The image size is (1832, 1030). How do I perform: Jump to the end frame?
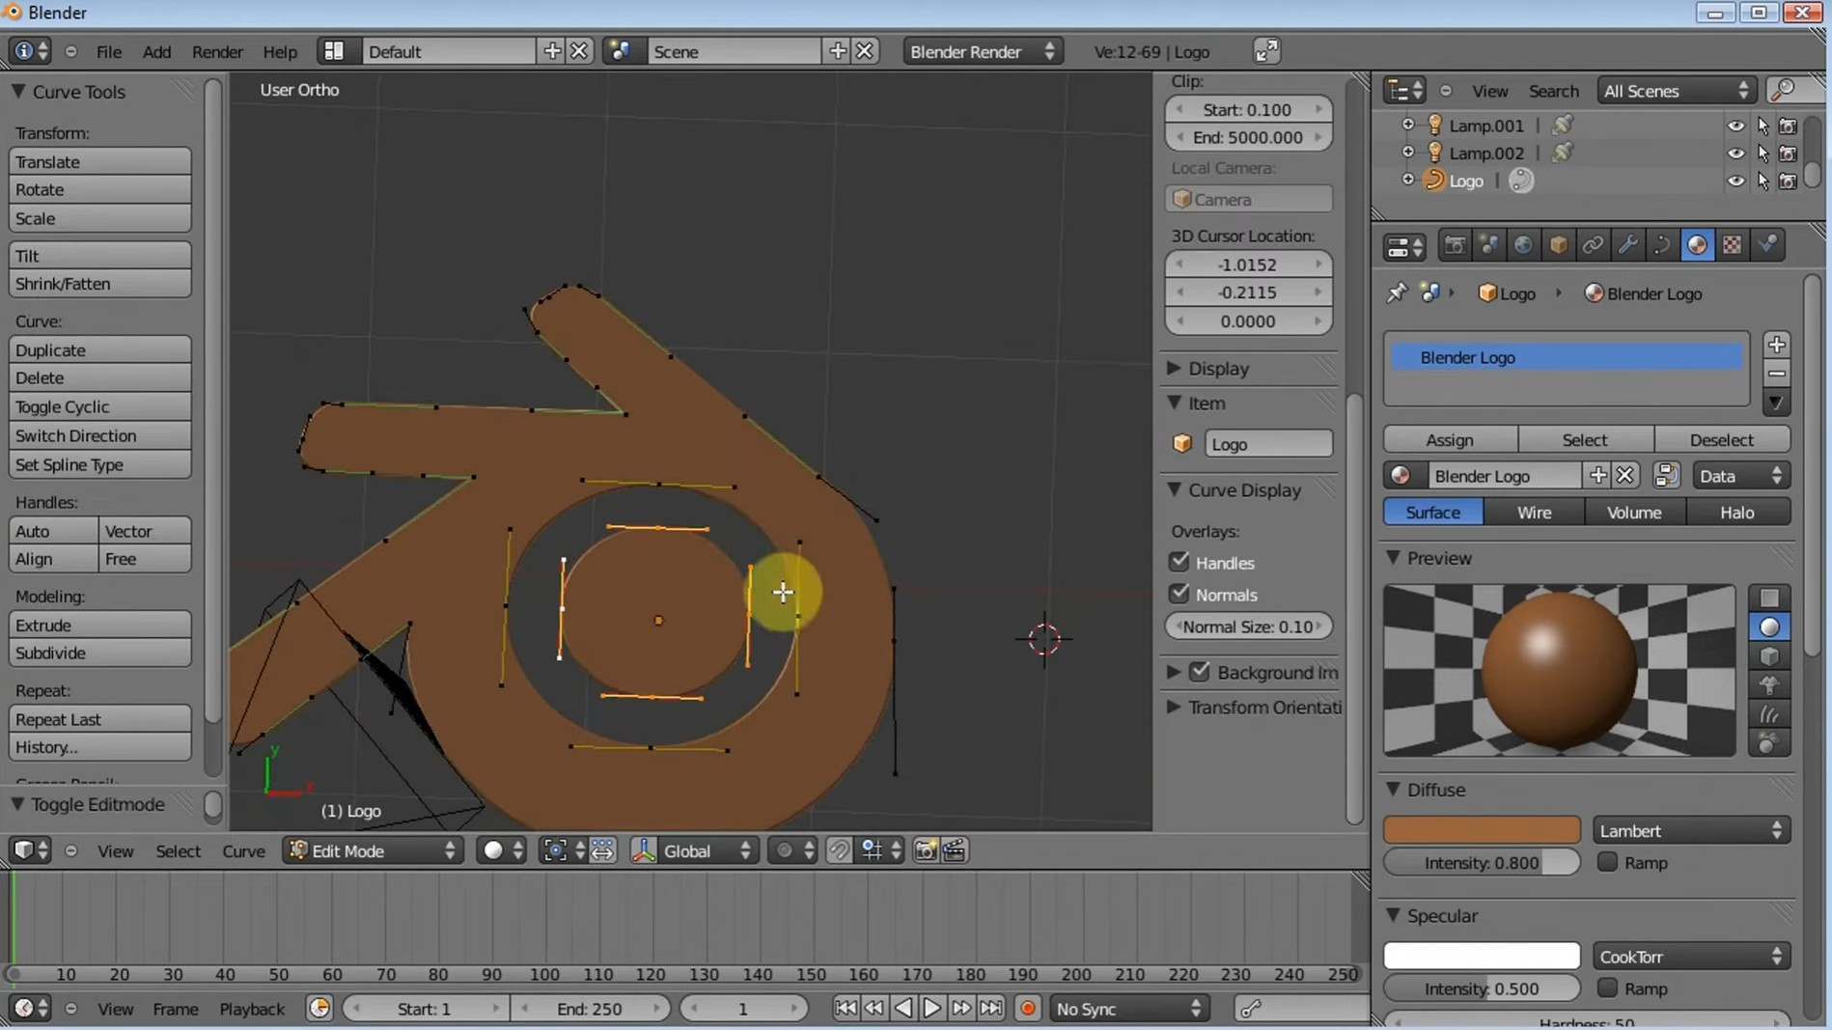point(991,1009)
